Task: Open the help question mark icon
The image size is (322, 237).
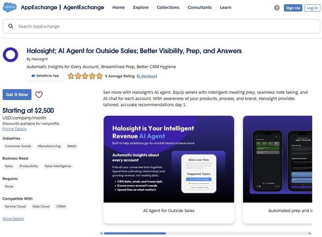Action: coord(277,8)
